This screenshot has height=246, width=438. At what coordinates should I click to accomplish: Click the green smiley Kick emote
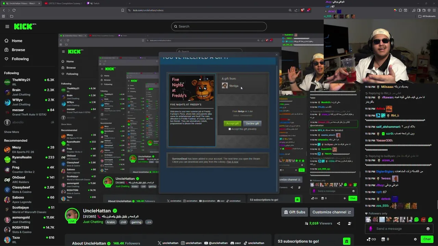tap(416, 220)
